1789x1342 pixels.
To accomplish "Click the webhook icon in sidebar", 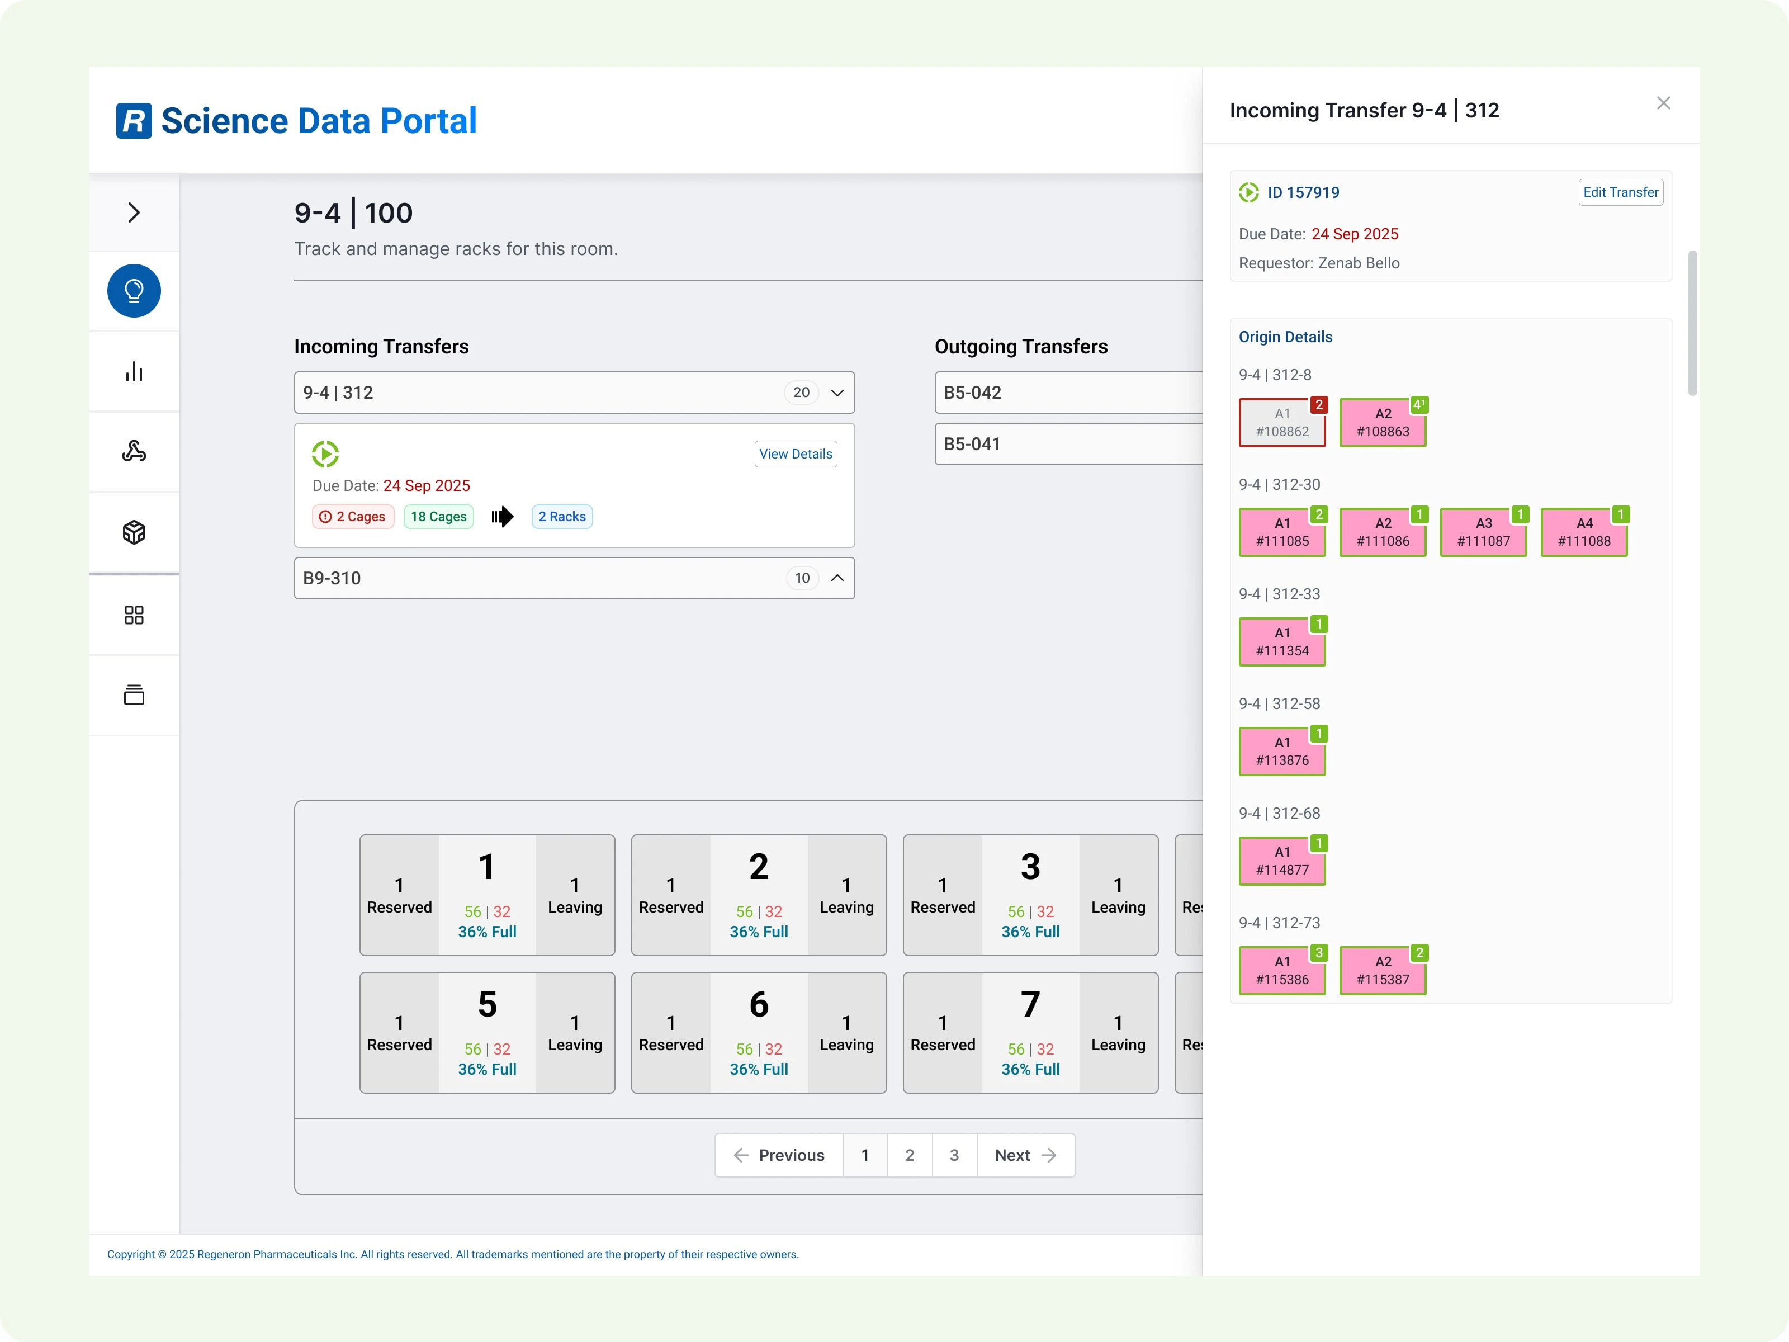I will 134,451.
